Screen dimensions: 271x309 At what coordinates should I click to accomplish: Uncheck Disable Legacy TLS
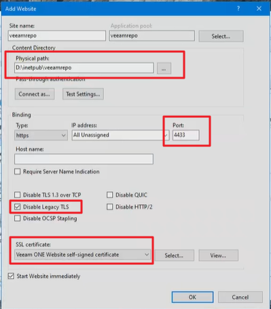(18, 207)
